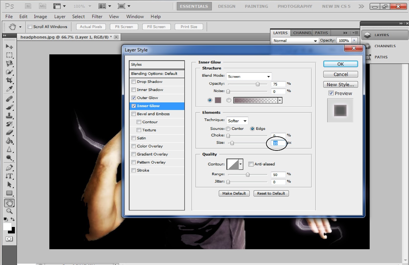Open the Technique dropdown showing Softer
This screenshot has width=409, height=265.
click(x=237, y=120)
